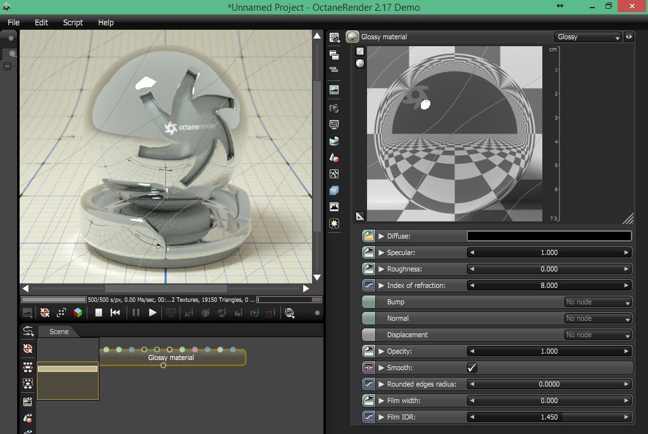This screenshot has width=648, height=434.
Task: Open resolution settings with the monitor icon
Action: pos(334,125)
